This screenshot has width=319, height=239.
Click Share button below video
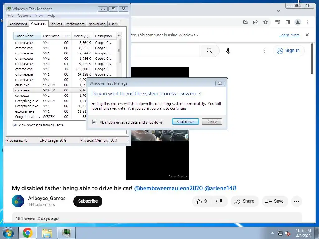pyautogui.click(x=244, y=201)
